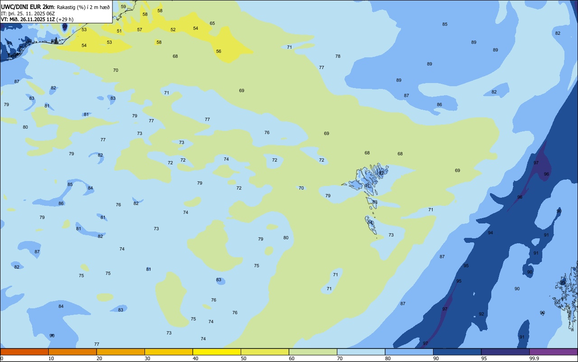Click the pale green 60–70 legend swatch
Image resolution: width=578 pixels, height=362 pixels.
coord(313,352)
